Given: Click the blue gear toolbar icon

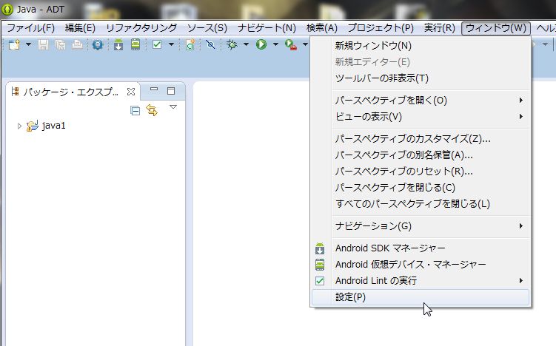Looking at the screenshot, I should (97, 44).
